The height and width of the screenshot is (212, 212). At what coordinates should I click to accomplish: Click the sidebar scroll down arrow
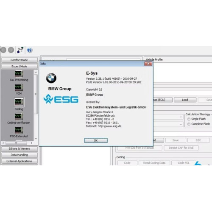36,139
